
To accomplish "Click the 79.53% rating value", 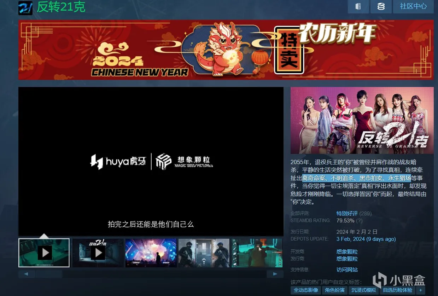I will (x=345, y=220).
